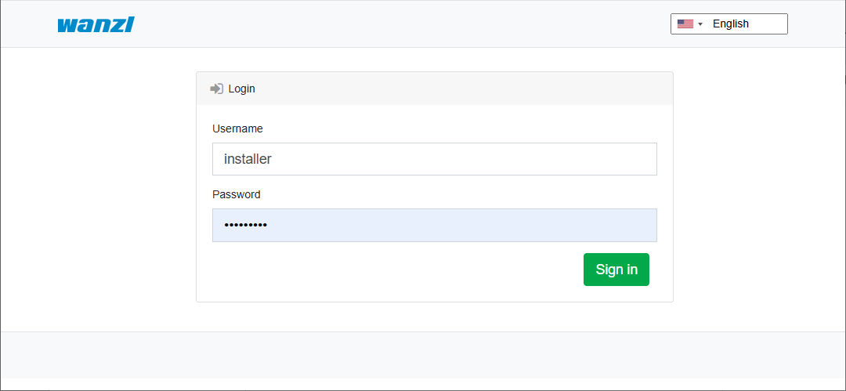Click empty space left of Sign in button
The image size is (846, 391).
click(x=392, y=270)
